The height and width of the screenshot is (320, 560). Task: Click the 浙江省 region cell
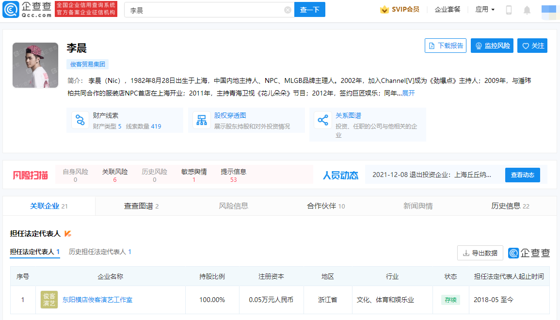click(x=327, y=300)
